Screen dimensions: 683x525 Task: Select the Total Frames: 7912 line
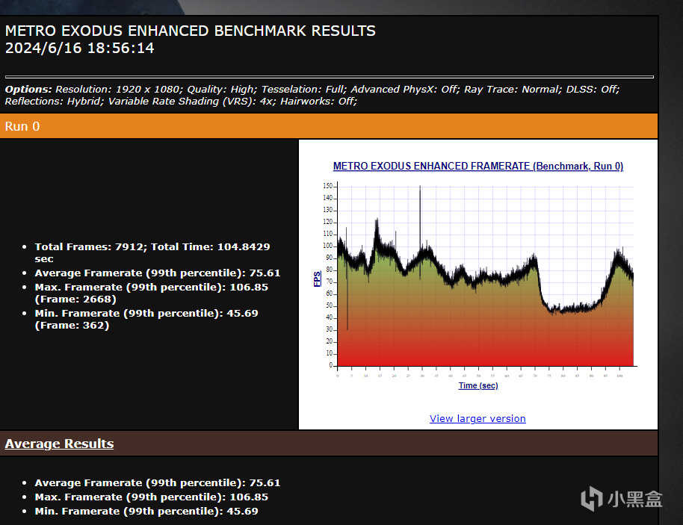(x=152, y=252)
